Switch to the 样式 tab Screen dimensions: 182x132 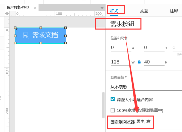[114, 11]
